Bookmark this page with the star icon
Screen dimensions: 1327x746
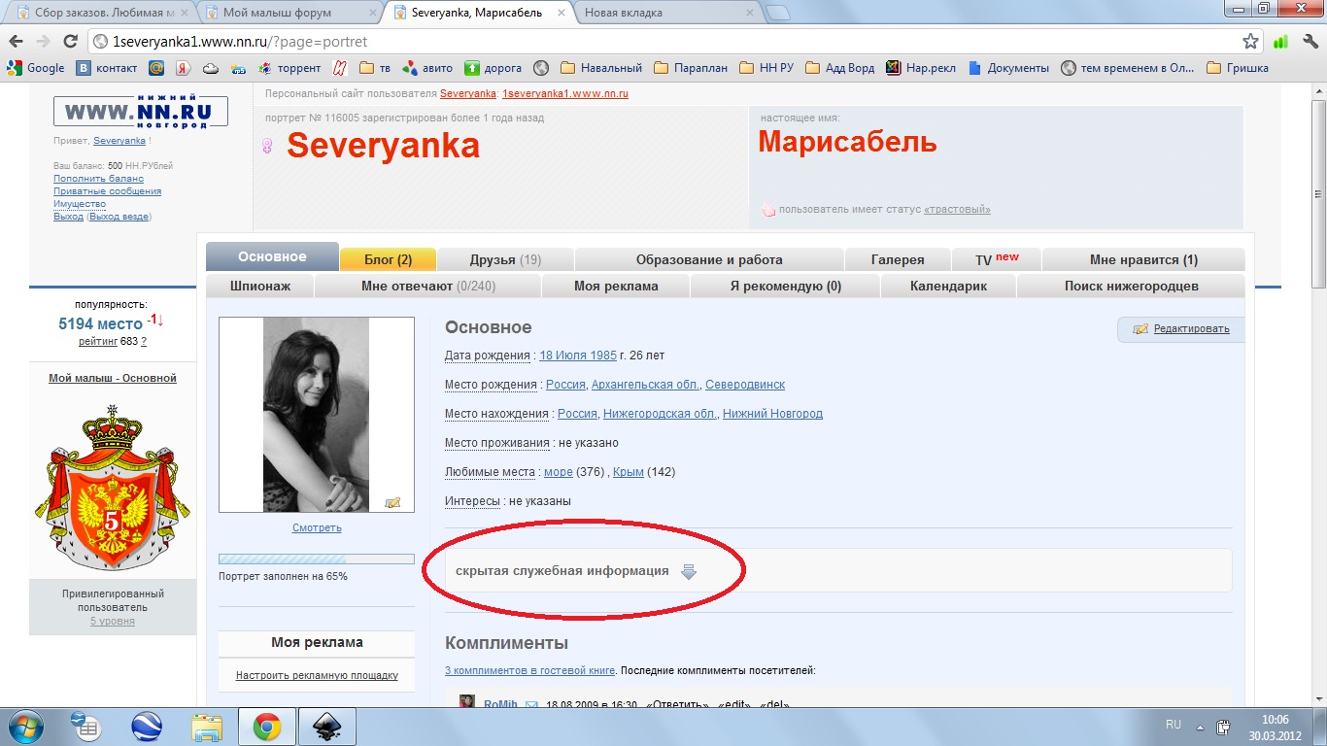pyautogui.click(x=1251, y=42)
